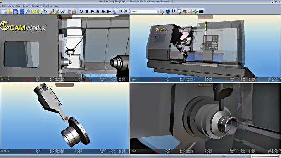Click the Machine view label above the CAMWorks logo viewport
The image size is (281, 158).
point(65,17)
